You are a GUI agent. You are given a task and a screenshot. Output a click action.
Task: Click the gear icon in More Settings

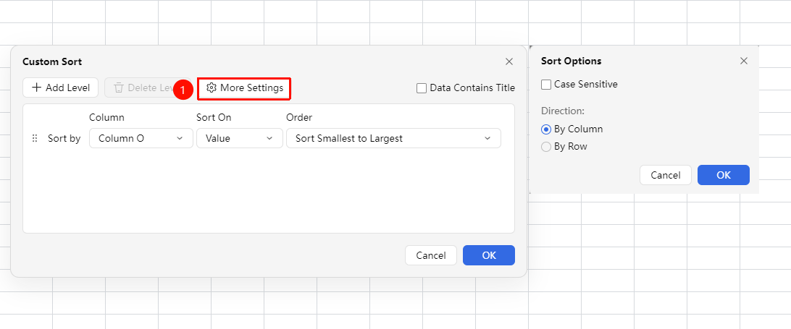pyautogui.click(x=212, y=87)
